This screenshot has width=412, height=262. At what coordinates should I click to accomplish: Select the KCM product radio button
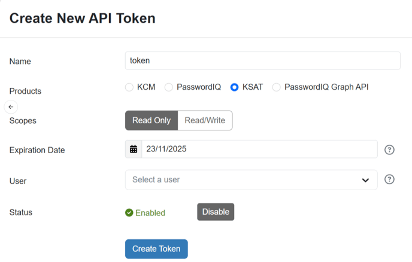(x=129, y=87)
